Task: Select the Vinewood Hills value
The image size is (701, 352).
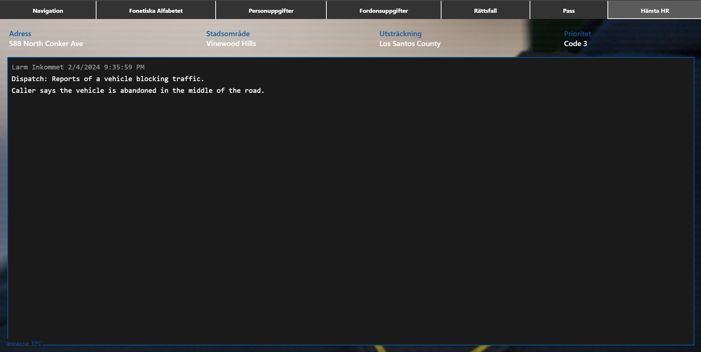Action: (231, 43)
